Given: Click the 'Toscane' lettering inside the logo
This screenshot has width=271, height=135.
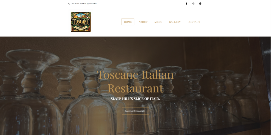Looking at the screenshot, I should (81, 22).
